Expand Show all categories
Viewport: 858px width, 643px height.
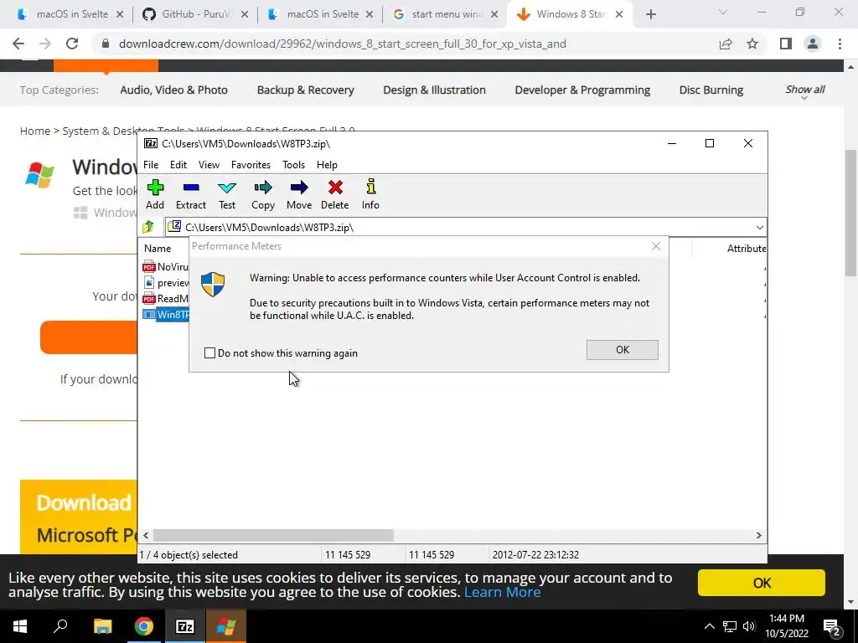click(x=805, y=90)
